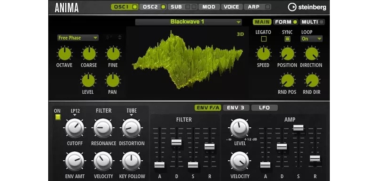The image size is (378, 181).
Task: Open the Loop On dropdown
Action: point(311,39)
